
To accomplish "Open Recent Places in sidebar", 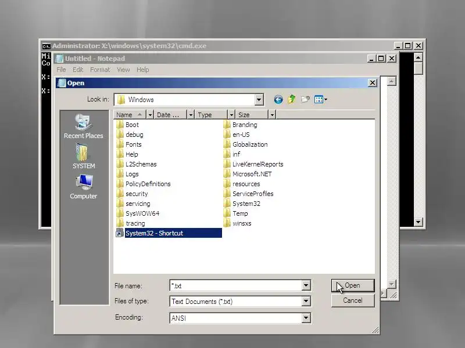I will pyautogui.click(x=83, y=126).
